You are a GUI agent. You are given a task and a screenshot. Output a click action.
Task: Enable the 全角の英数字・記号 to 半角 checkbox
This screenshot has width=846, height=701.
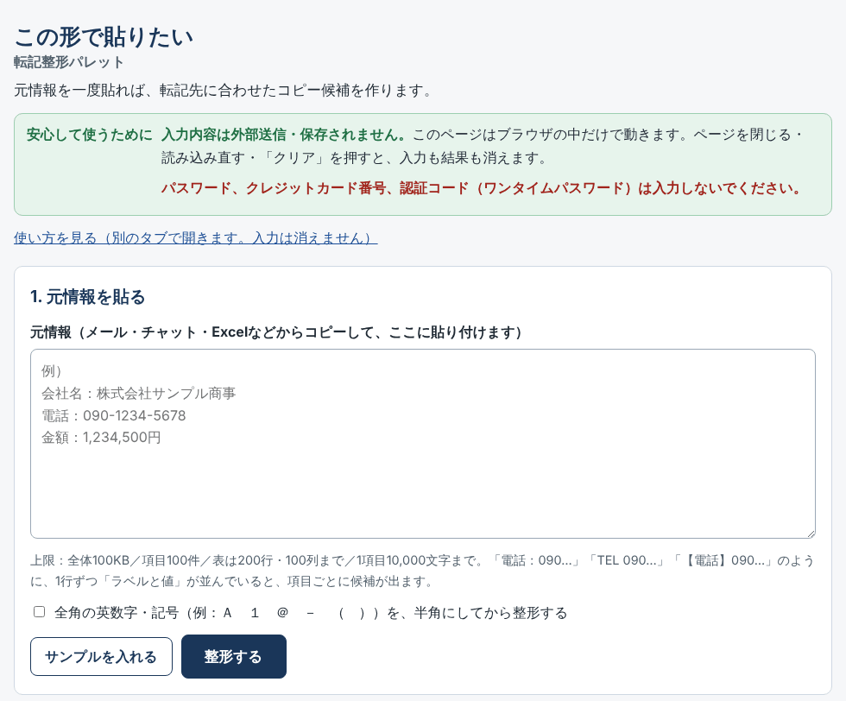[x=39, y=612]
